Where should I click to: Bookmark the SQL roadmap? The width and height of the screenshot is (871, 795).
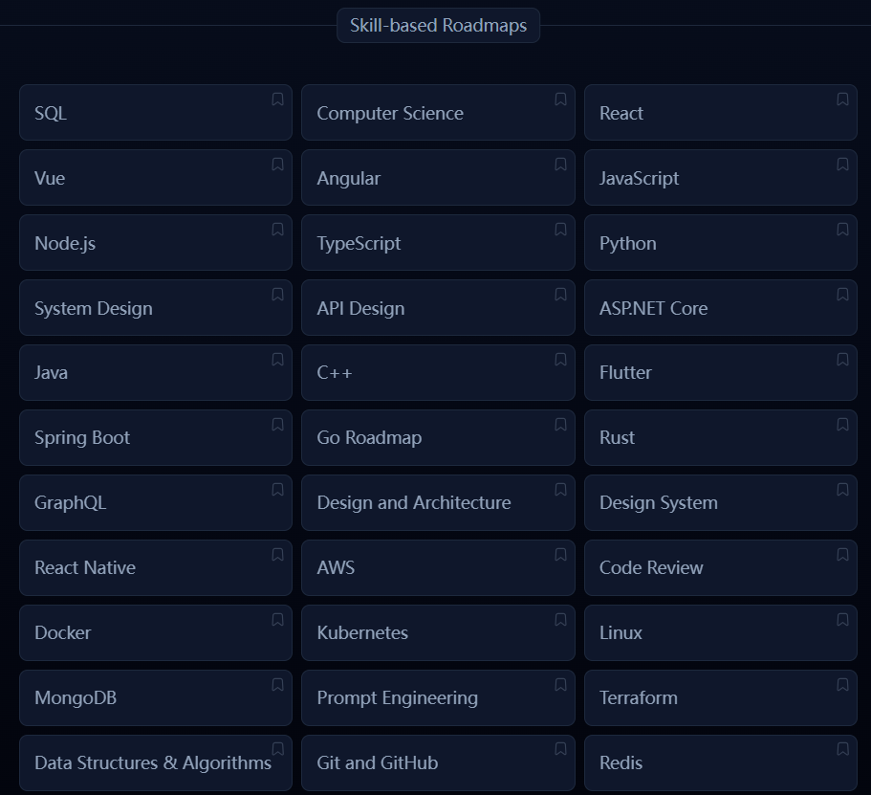coord(277,99)
